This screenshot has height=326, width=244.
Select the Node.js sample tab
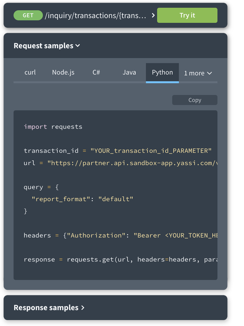(63, 72)
